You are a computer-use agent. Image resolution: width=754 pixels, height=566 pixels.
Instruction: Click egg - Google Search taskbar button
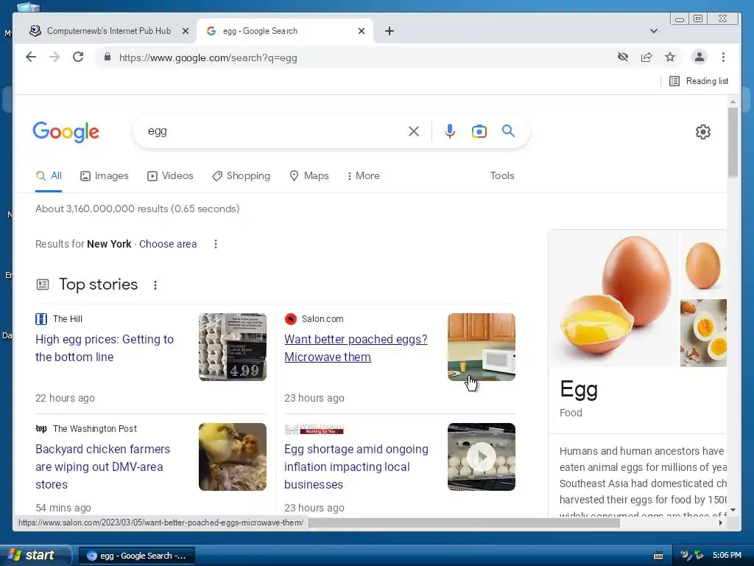point(136,556)
